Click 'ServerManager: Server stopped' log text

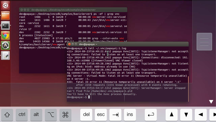click(163, 88)
